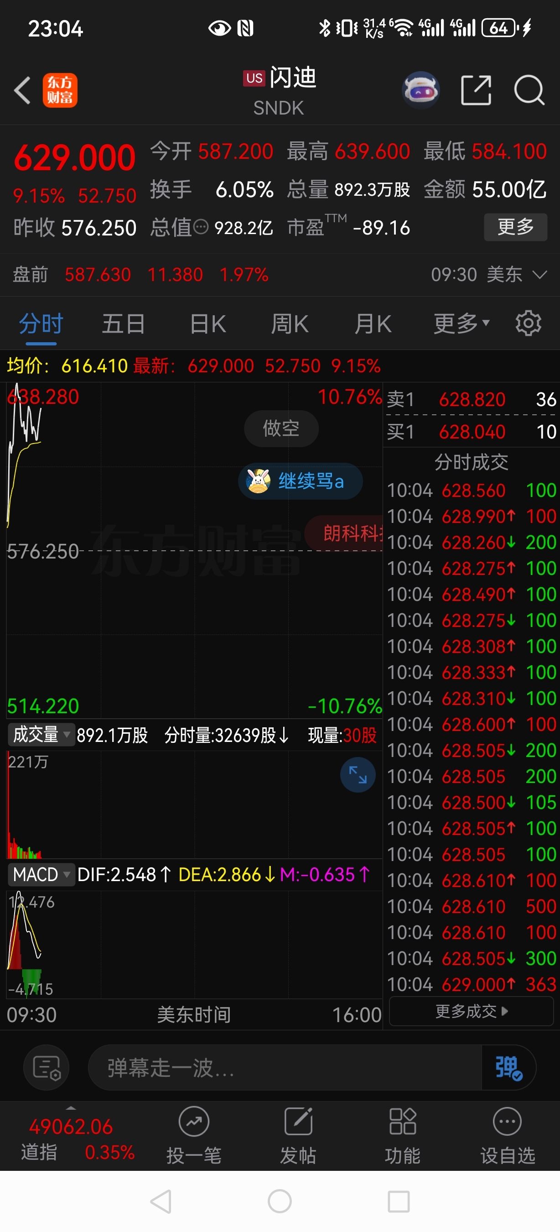Tap the 分时量:32639股 label
This screenshot has height=1232, width=560.
tap(227, 735)
